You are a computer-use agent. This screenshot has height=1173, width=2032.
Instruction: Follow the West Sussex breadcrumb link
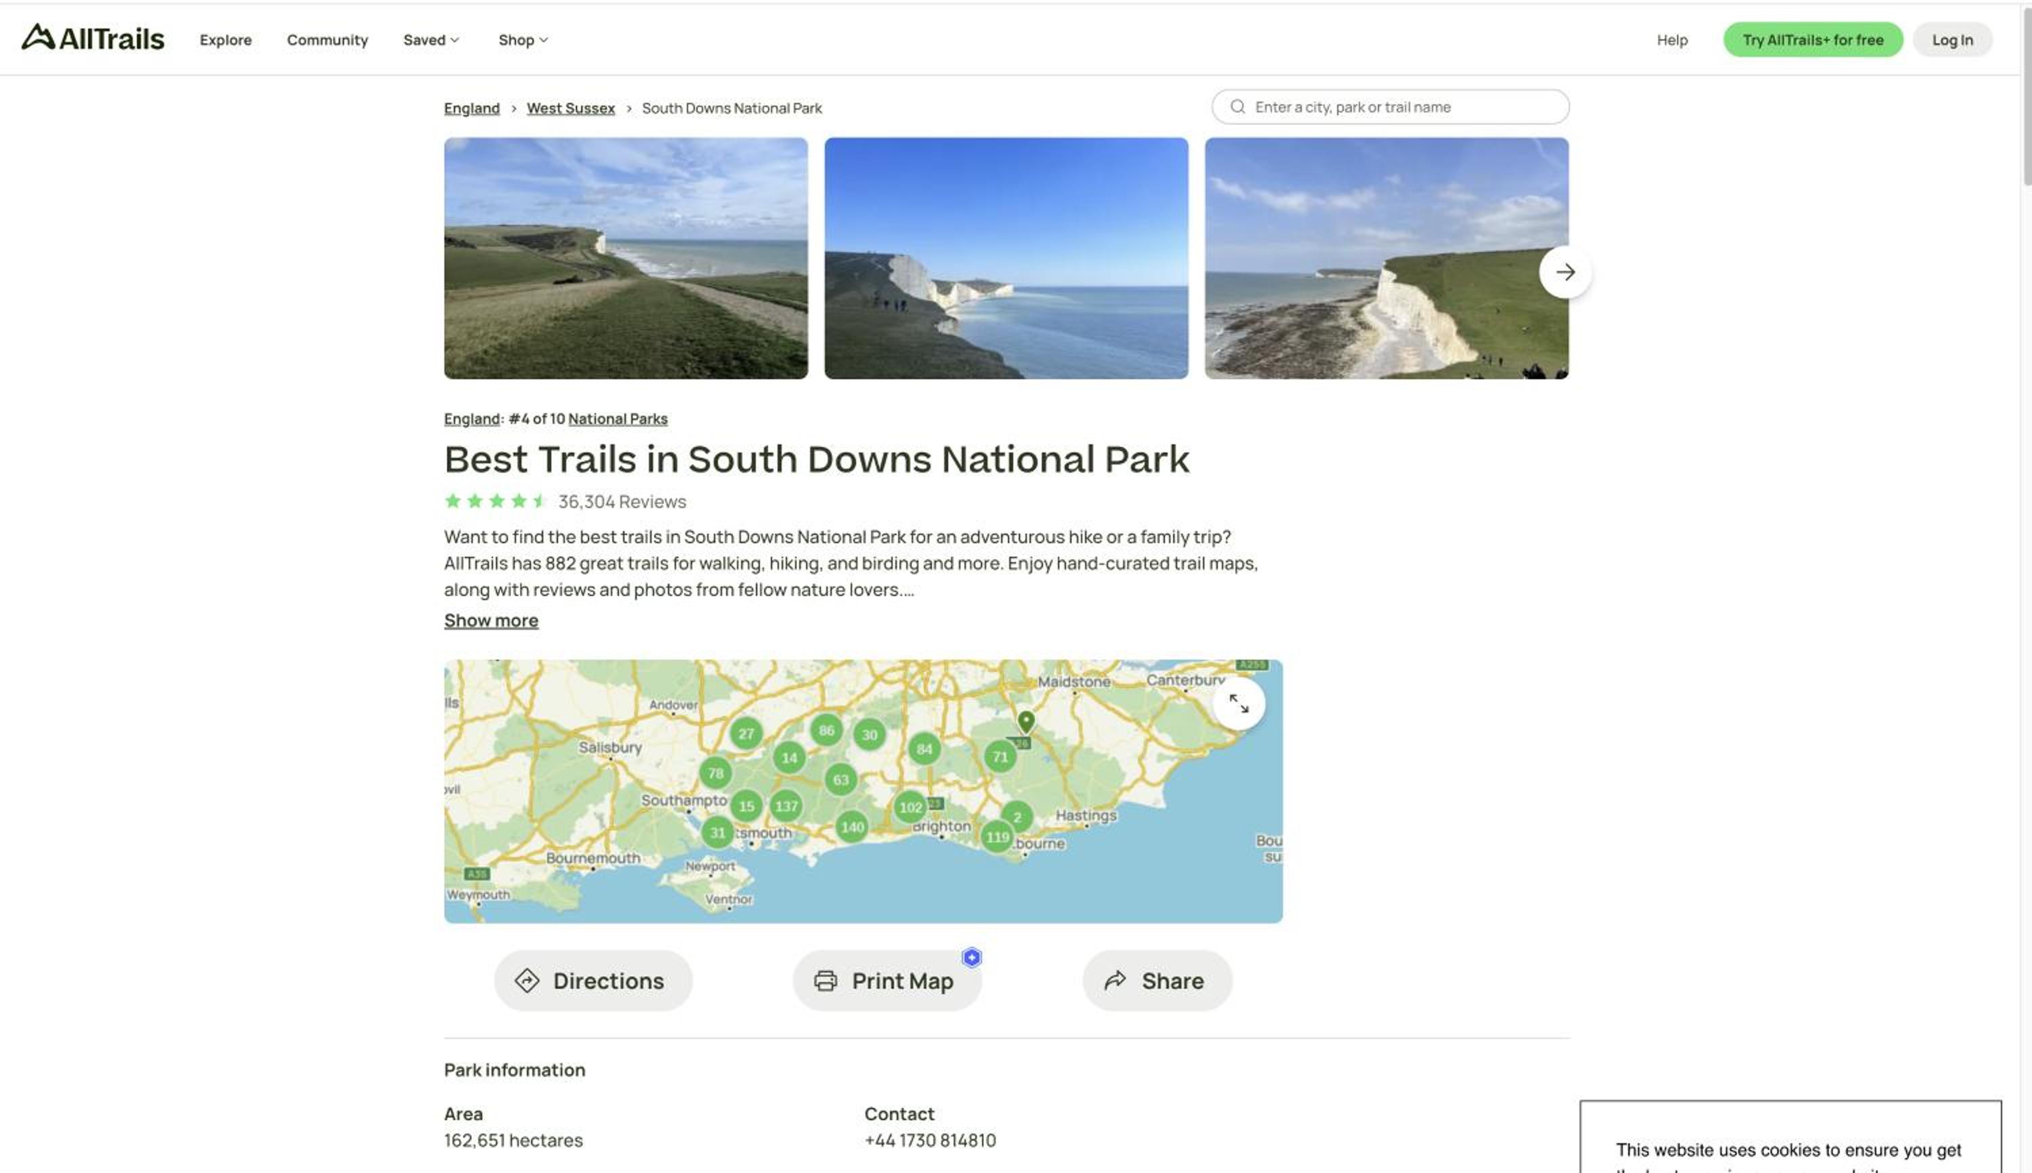coord(570,108)
